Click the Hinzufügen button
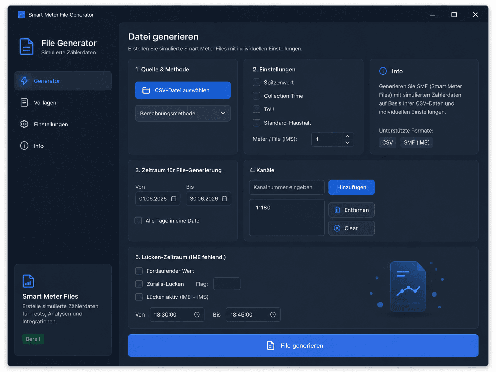 pos(351,187)
